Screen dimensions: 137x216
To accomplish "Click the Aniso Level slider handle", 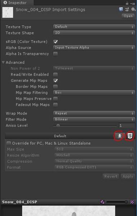I will pos(58,126).
